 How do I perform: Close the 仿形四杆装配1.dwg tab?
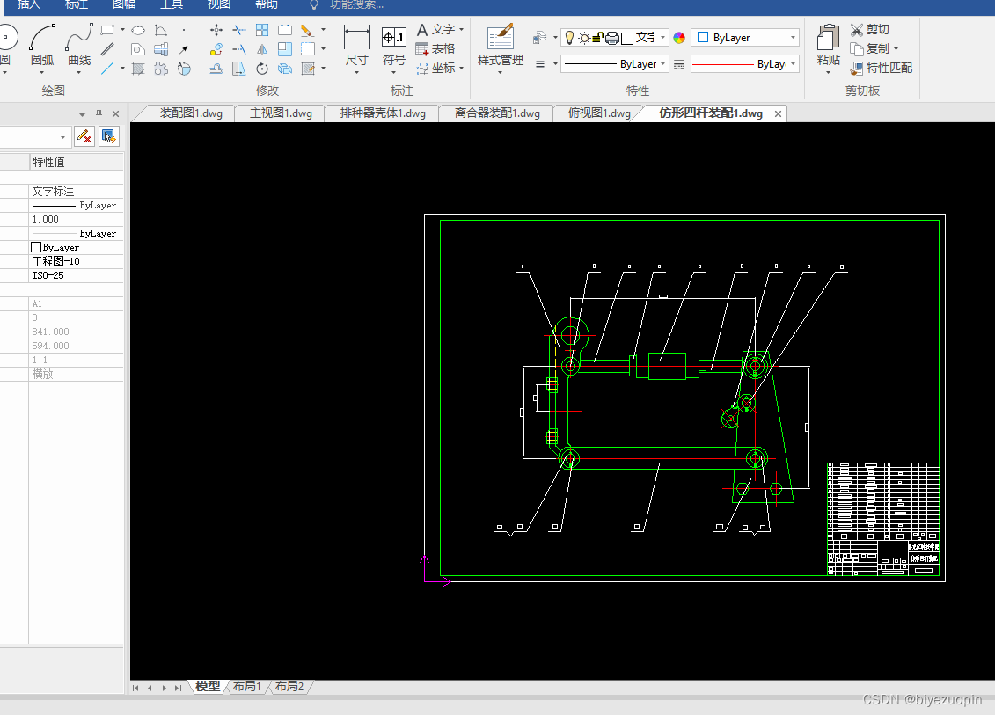(778, 113)
